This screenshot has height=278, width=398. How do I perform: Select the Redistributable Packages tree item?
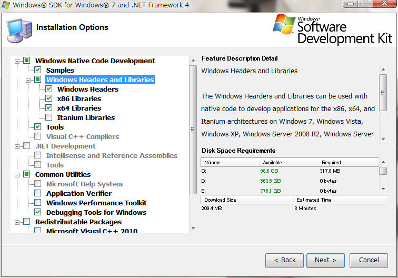(x=78, y=222)
